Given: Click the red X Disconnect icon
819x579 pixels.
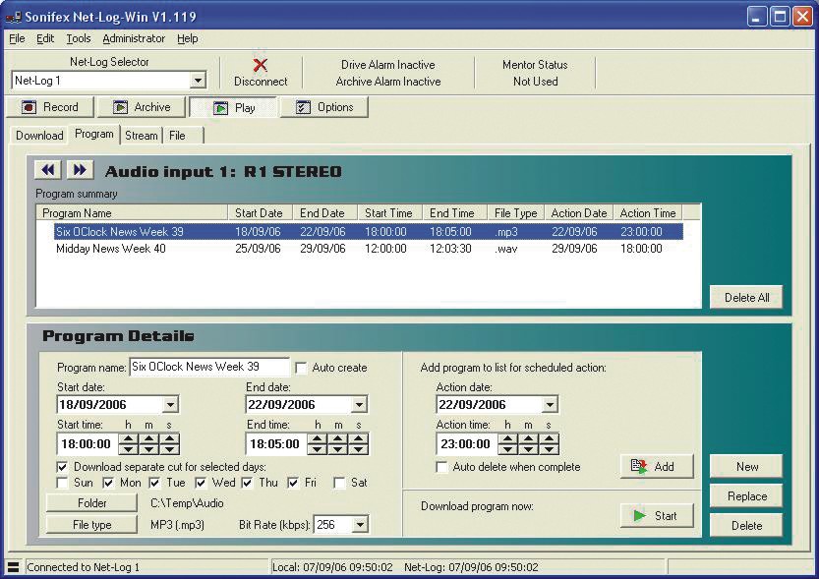Looking at the screenshot, I should [x=261, y=65].
